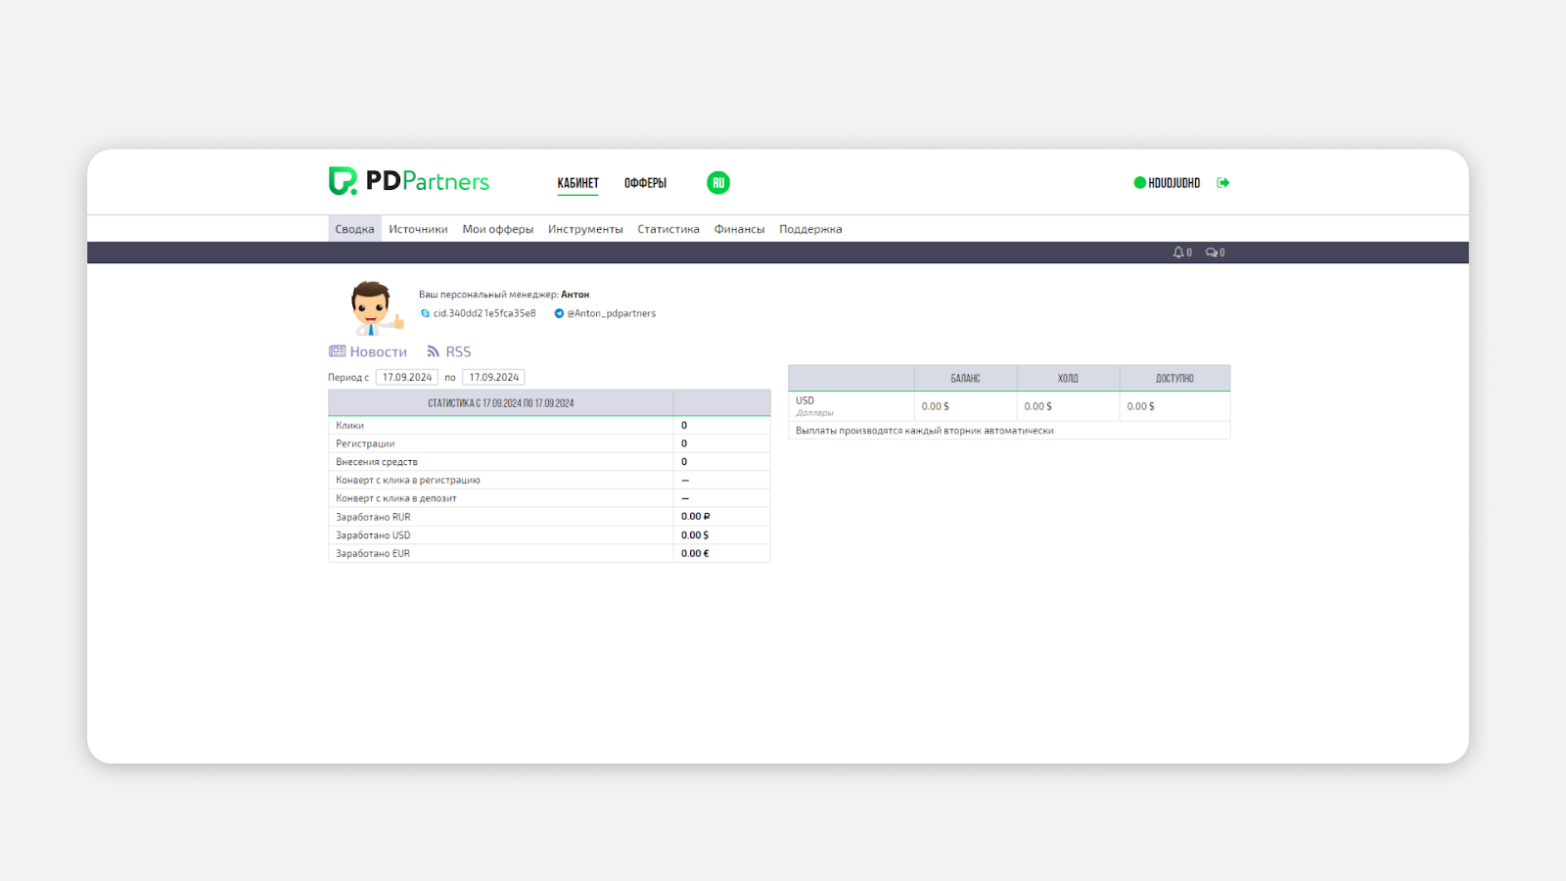
Task: Click the Заработано USD row label
Action: coord(373,535)
